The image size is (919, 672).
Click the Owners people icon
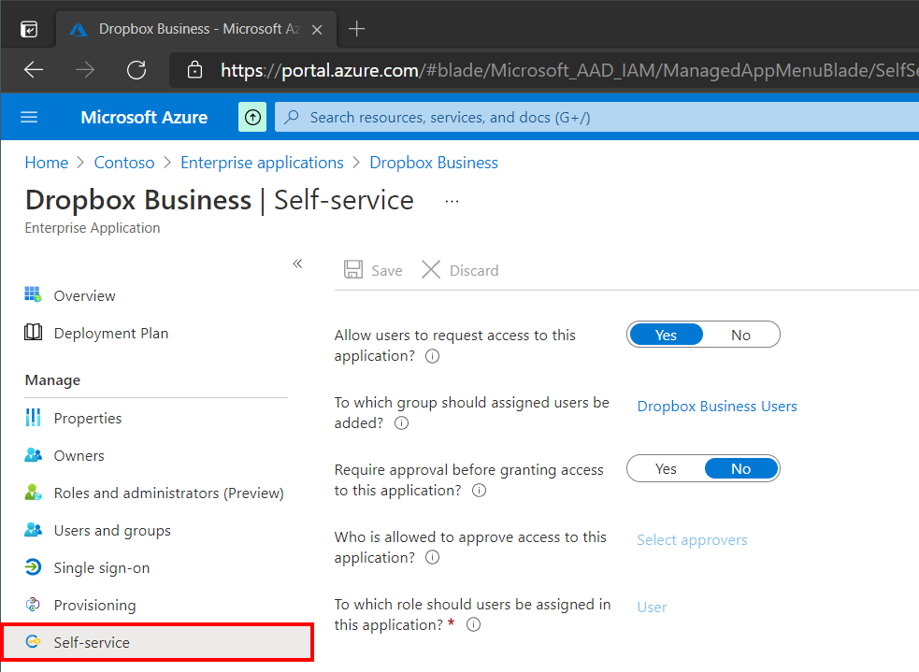(33, 455)
